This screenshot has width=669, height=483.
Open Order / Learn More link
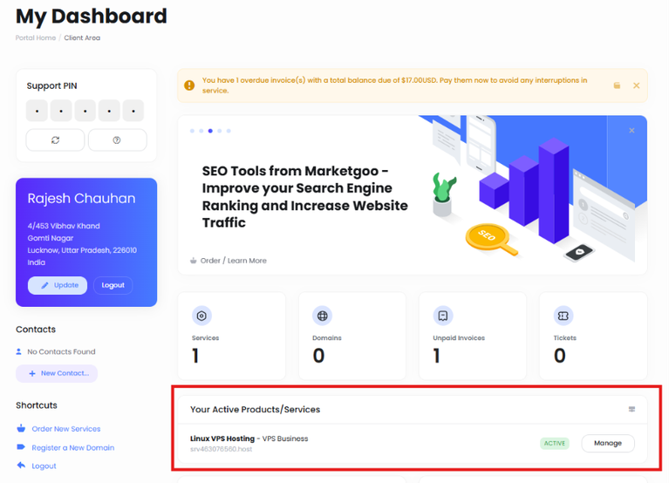pyautogui.click(x=229, y=261)
